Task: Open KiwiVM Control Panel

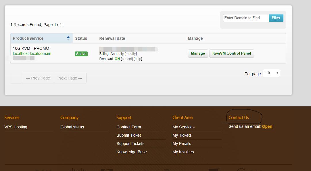Action: [231, 53]
